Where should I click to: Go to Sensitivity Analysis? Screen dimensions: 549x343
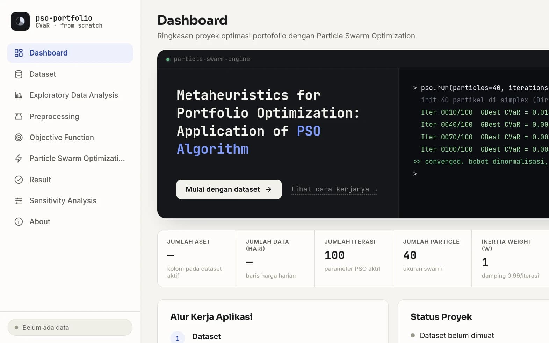tap(70, 201)
